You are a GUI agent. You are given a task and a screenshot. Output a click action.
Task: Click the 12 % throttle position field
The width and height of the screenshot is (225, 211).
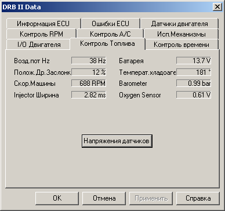click(x=89, y=72)
